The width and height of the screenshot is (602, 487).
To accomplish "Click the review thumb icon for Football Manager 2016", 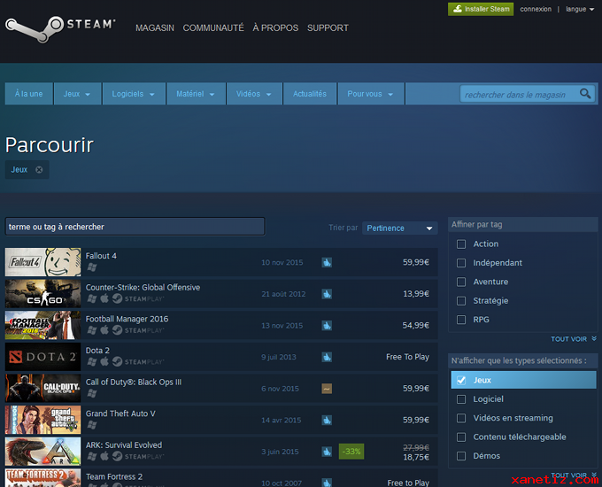I will tap(327, 325).
